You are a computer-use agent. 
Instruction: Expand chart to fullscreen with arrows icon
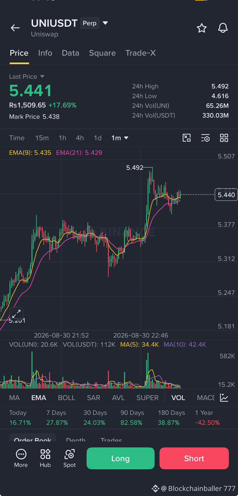point(16,314)
